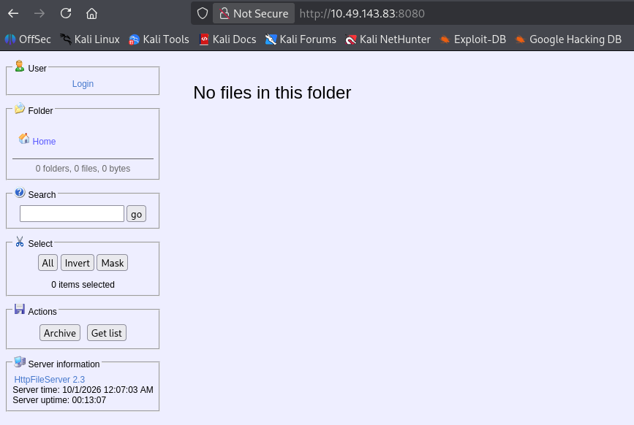
Task: Click the Folder panel folder icon
Action: tap(20, 108)
